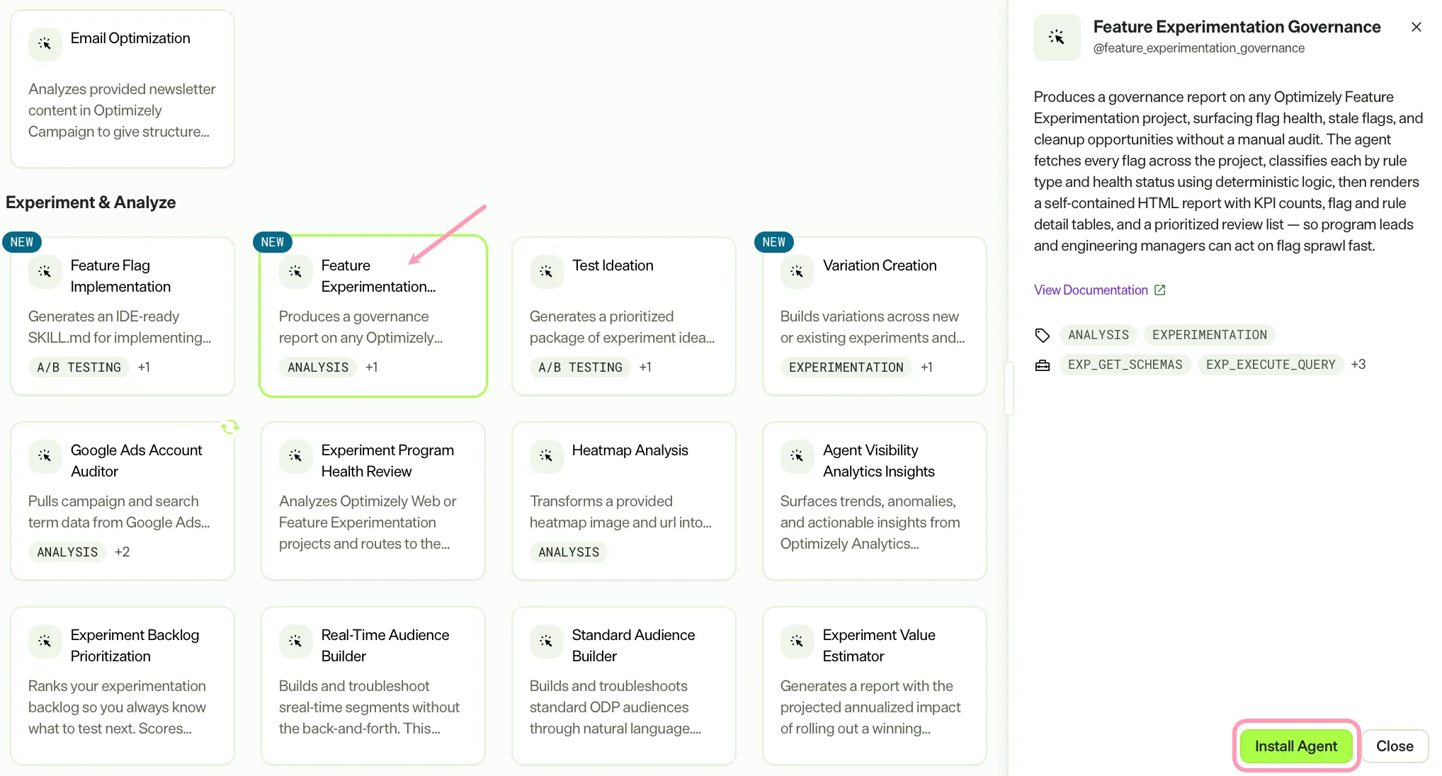Click the @feature_experimentation_governance handle text

tap(1198, 48)
